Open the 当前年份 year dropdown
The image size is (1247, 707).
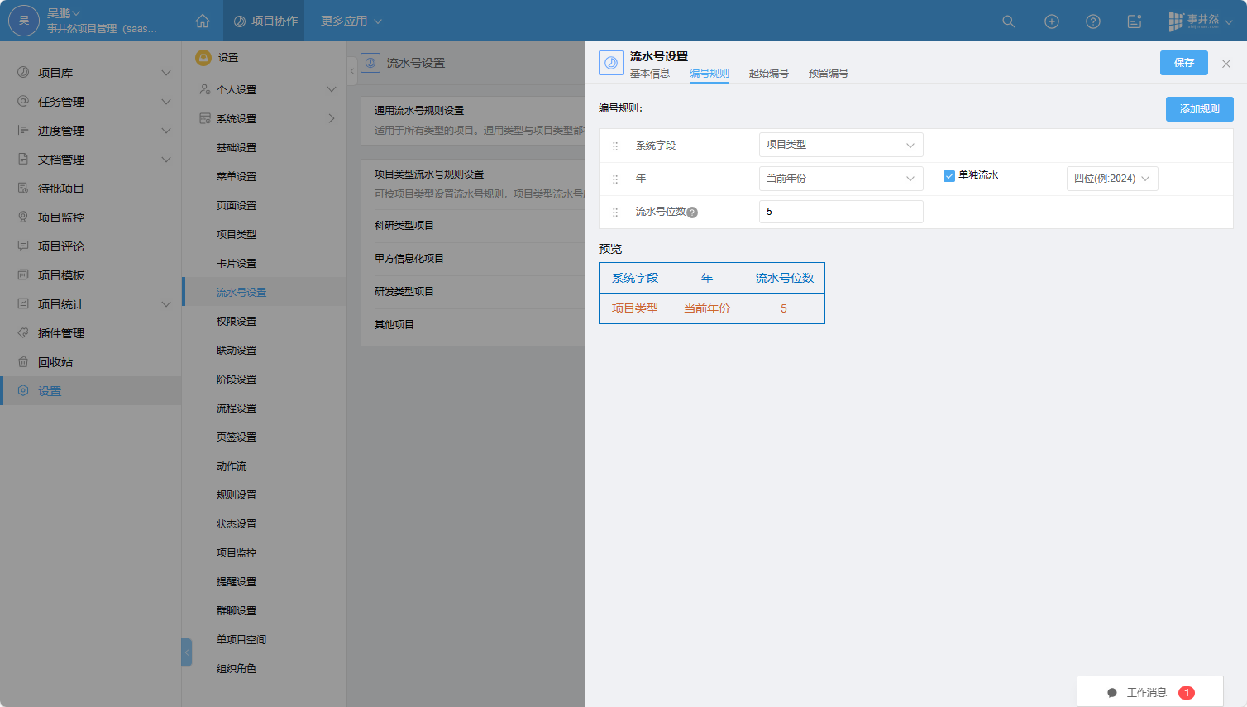[x=841, y=179]
